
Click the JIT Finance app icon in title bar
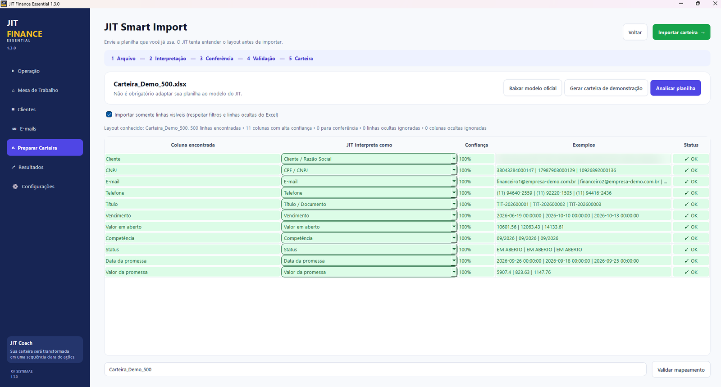(x=4, y=4)
